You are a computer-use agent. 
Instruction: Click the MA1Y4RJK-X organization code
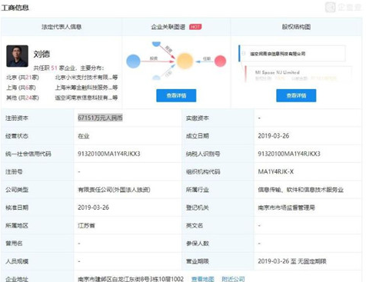(276, 171)
